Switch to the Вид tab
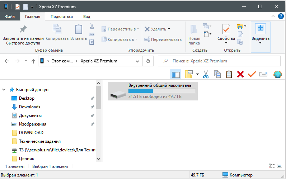The width and height of the screenshot is (286, 179). (86, 17)
